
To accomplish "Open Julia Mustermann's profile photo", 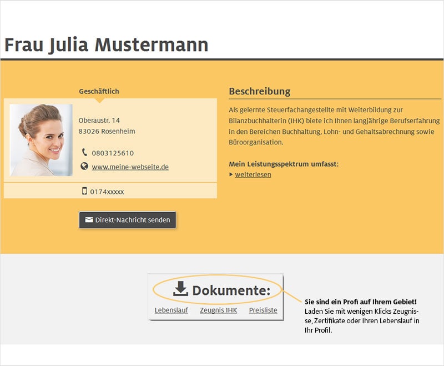I will tap(41, 140).
